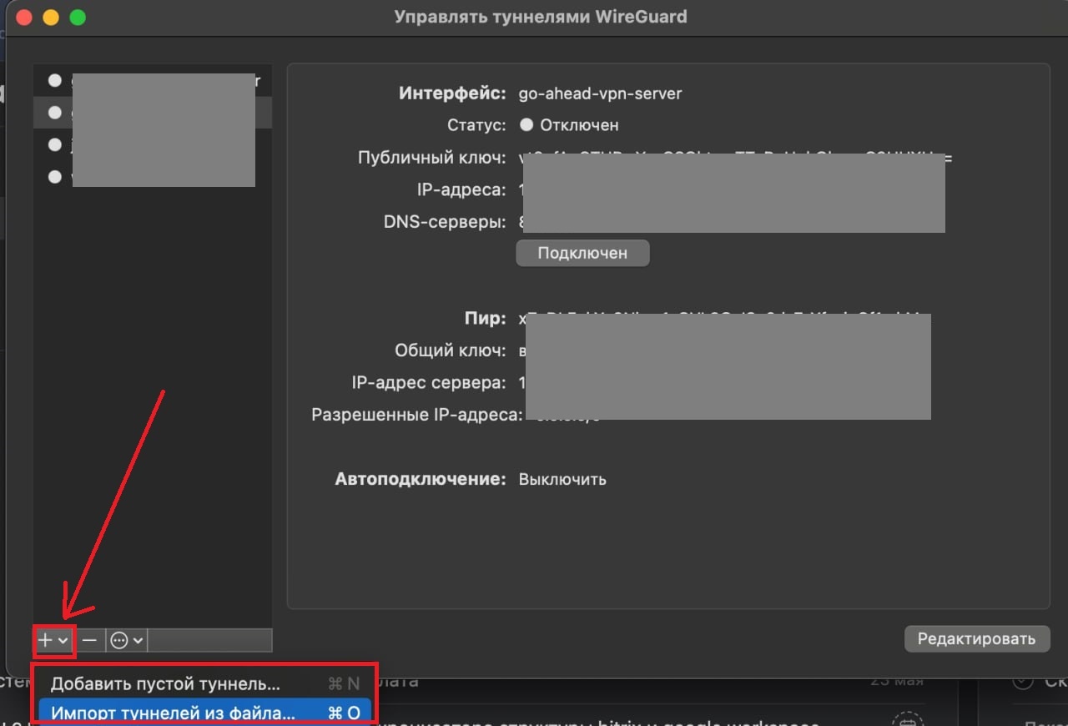Maximize the window with green button
Viewport: 1068px width, 726px height.
point(78,18)
